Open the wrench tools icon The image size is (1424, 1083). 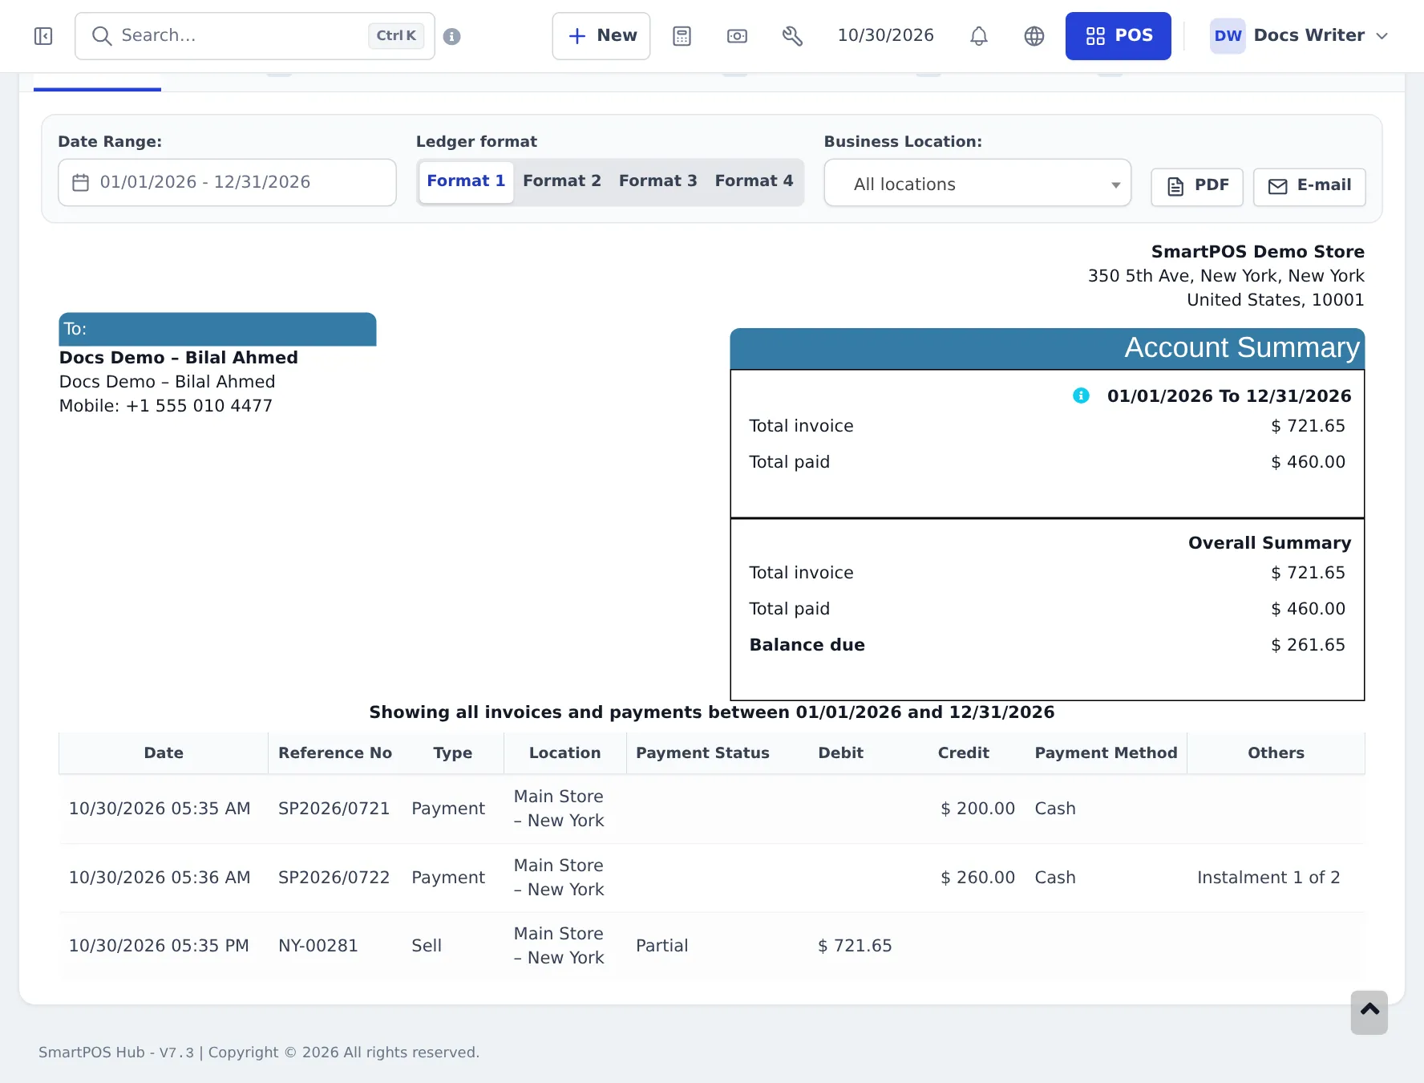[x=792, y=36]
